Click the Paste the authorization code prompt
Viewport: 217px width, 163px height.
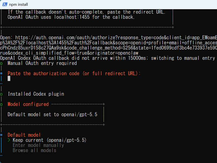tap(74, 73)
